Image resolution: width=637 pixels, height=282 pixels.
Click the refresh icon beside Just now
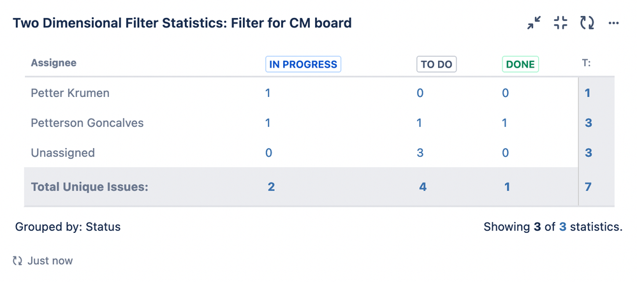(18, 261)
